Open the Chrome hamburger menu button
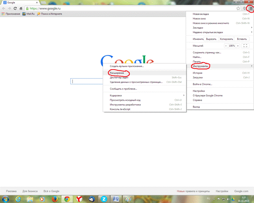 point(251,9)
